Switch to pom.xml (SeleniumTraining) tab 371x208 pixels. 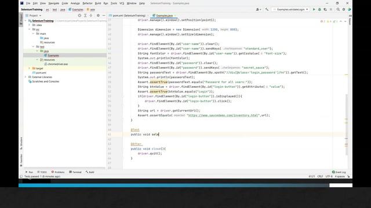pyautogui.click(x=129, y=16)
